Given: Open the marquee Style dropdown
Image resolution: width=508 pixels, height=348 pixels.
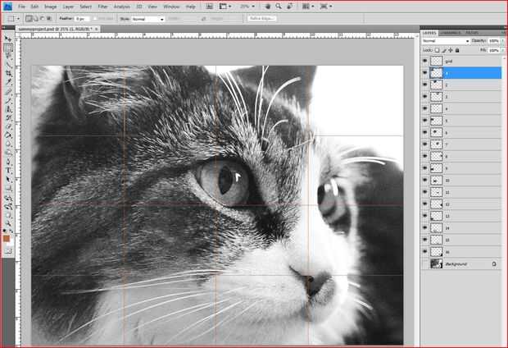Looking at the screenshot, I should click(147, 19).
